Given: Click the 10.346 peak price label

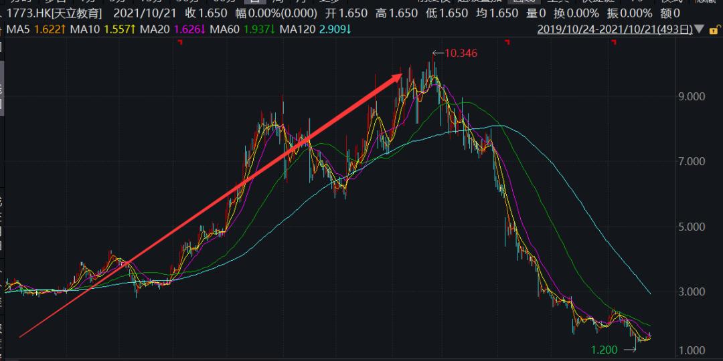Looking at the screenshot, I should pyautogui.click(x=461, y=53).
